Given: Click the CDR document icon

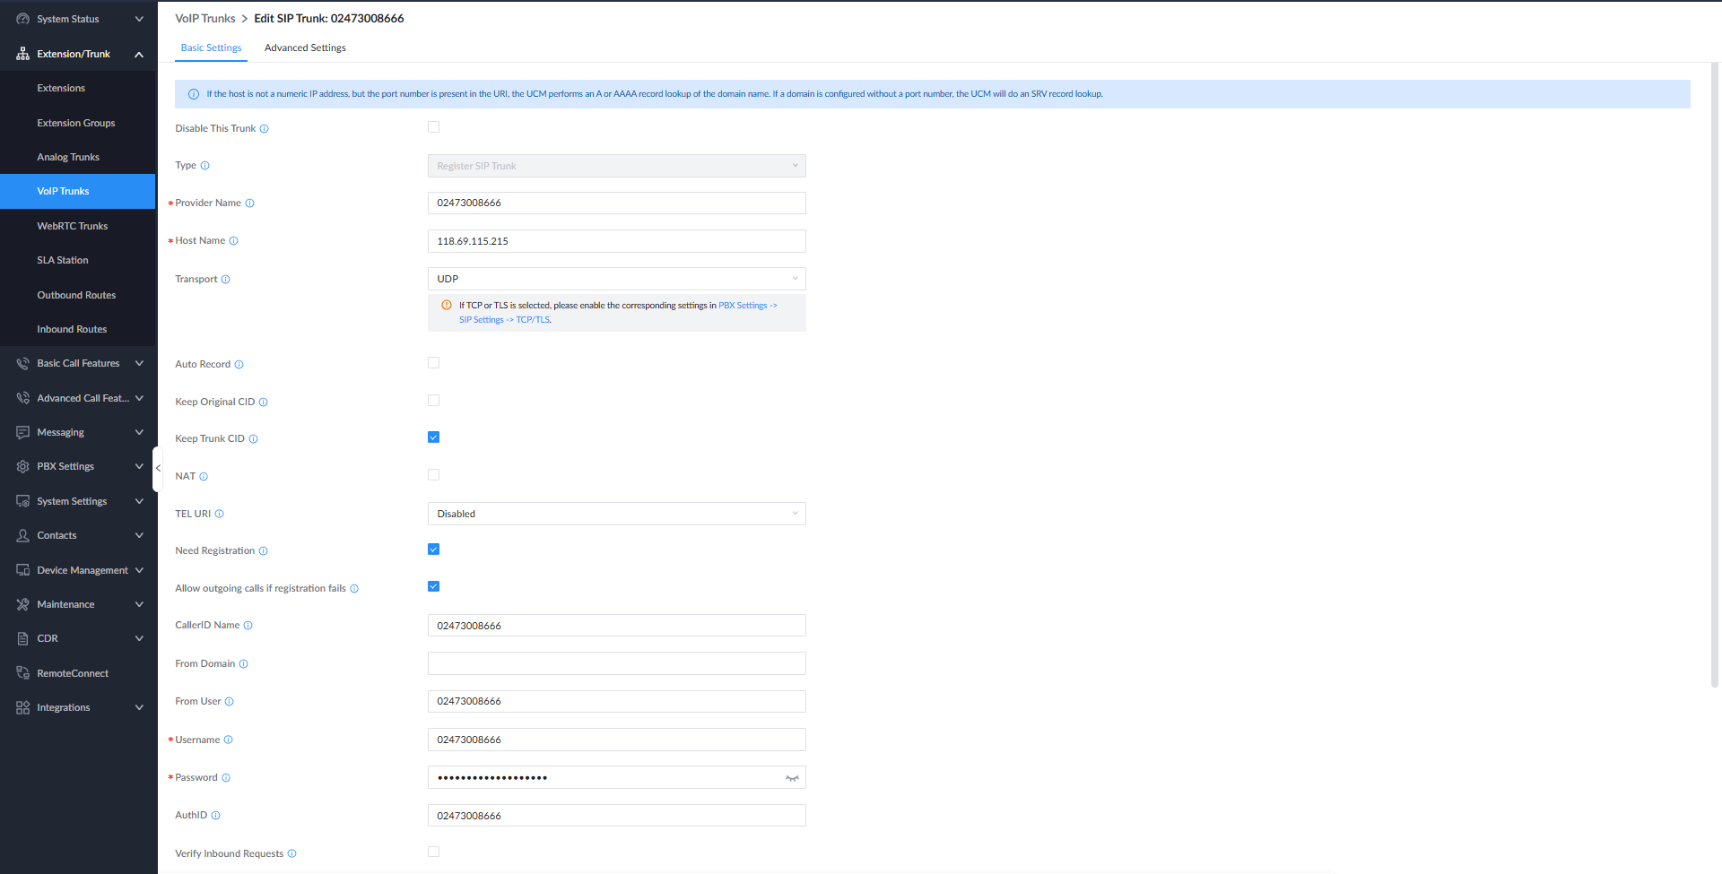Looking at the screenshot, I should 22,638.
